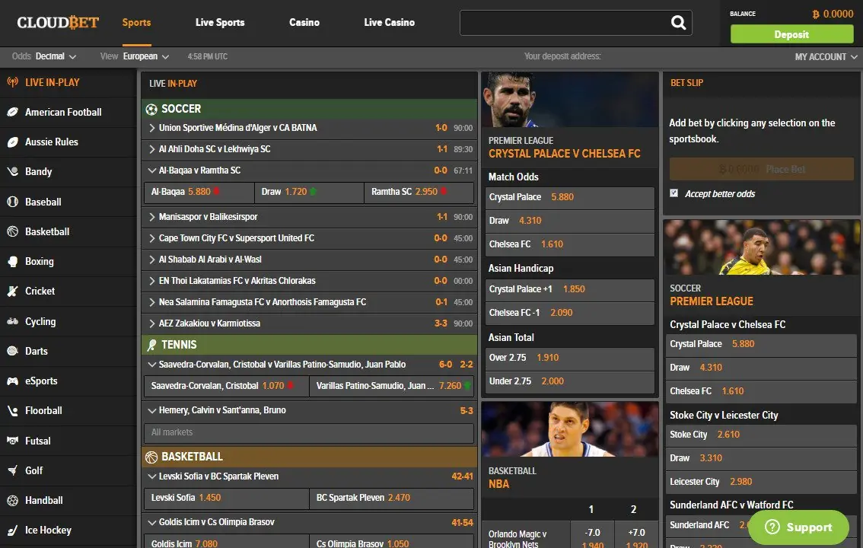Open the Casino tab
This screenshot has height=548, width=863.
coord(304,23)
